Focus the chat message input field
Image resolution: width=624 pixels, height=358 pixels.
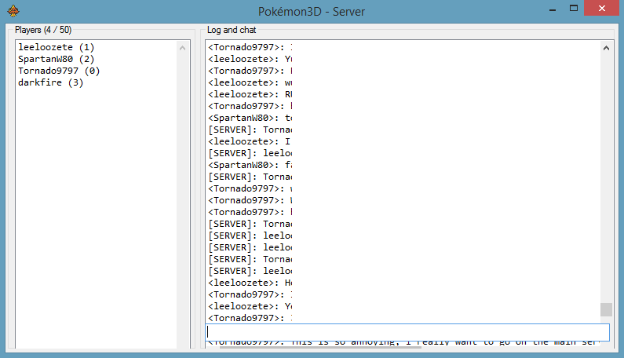407,332
